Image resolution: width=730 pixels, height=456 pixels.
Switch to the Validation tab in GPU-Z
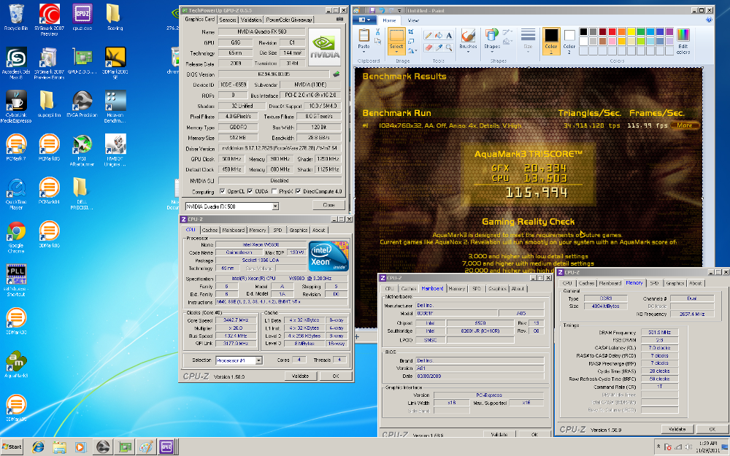tap(251, 20)
